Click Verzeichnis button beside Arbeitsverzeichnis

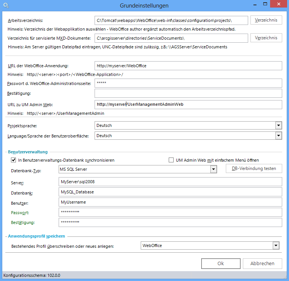point(266,20)
